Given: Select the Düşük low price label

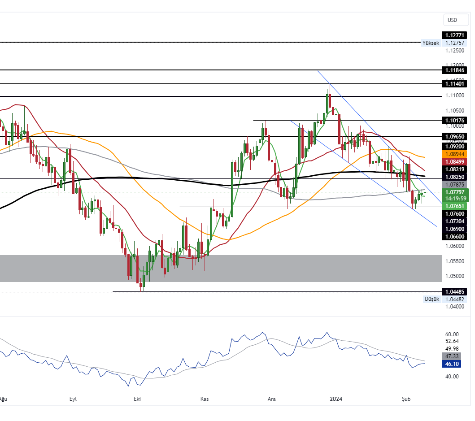Looking at the screenshot, I should tap(431, 299).
